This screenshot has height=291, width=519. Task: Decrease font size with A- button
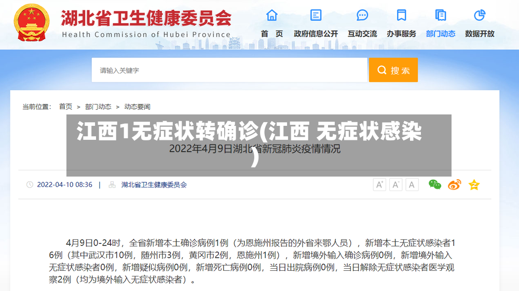395,185
